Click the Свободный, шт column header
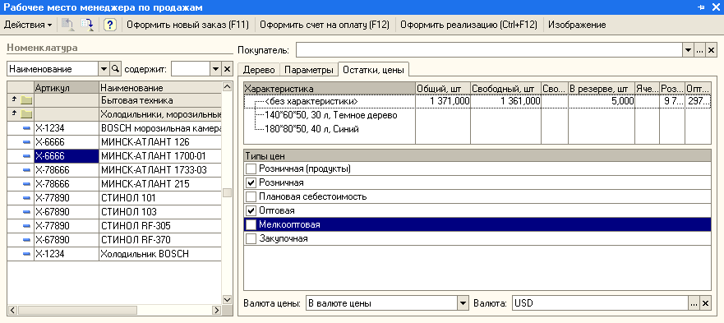 click(x=505, y=88)
